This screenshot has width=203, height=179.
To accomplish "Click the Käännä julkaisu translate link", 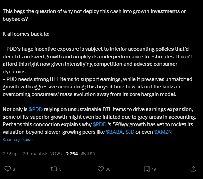I will tap(17, 140).
